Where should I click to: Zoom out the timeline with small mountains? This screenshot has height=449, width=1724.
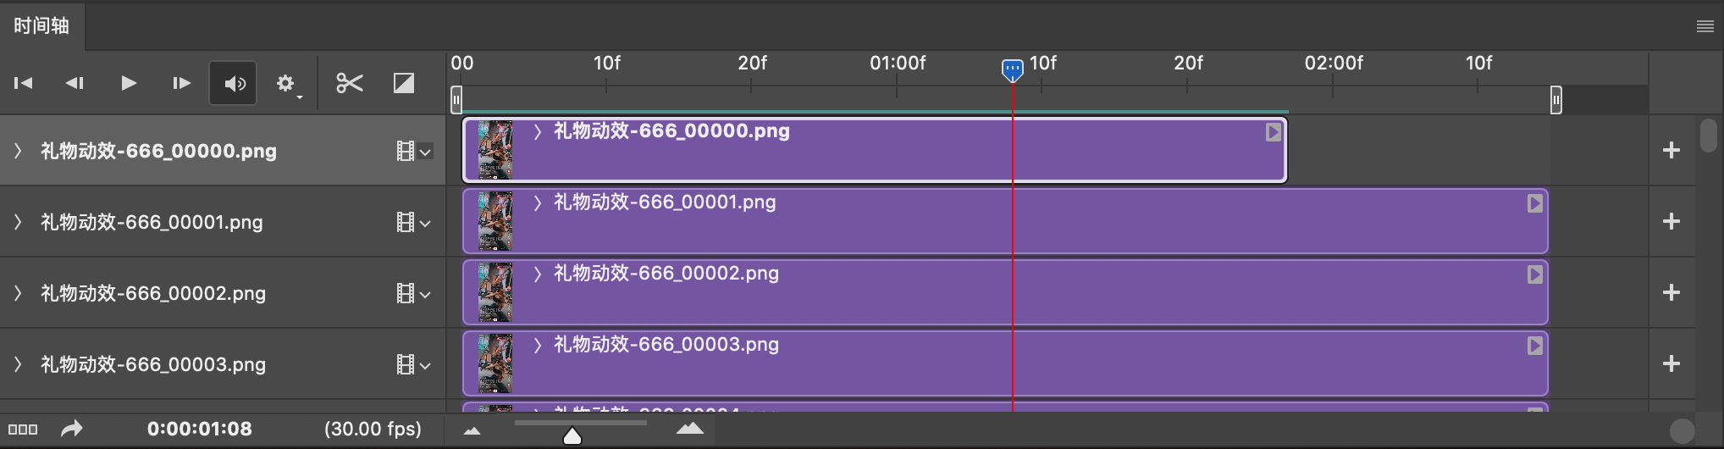[x=472, y=431]
